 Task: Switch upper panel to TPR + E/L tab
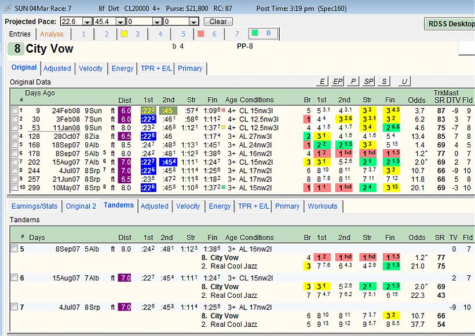(x=156, y=68)
